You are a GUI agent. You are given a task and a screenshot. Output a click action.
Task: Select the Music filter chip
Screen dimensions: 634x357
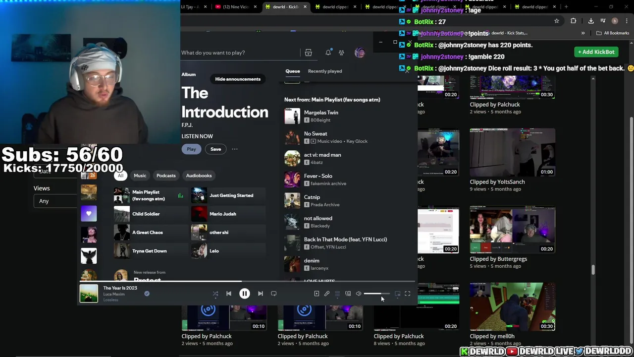pos(140,176)
